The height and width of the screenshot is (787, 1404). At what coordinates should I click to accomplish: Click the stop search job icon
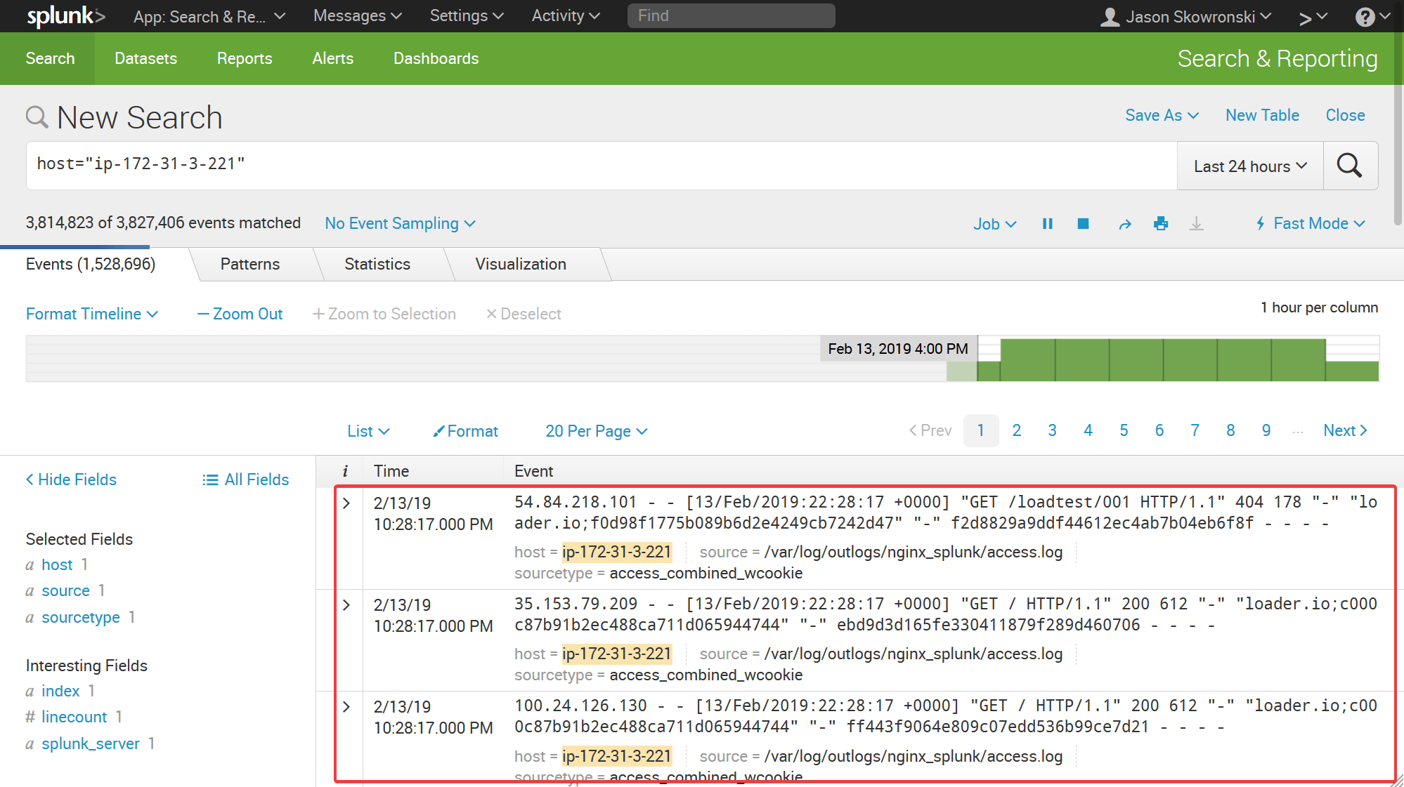click(x=1082, y=223)
